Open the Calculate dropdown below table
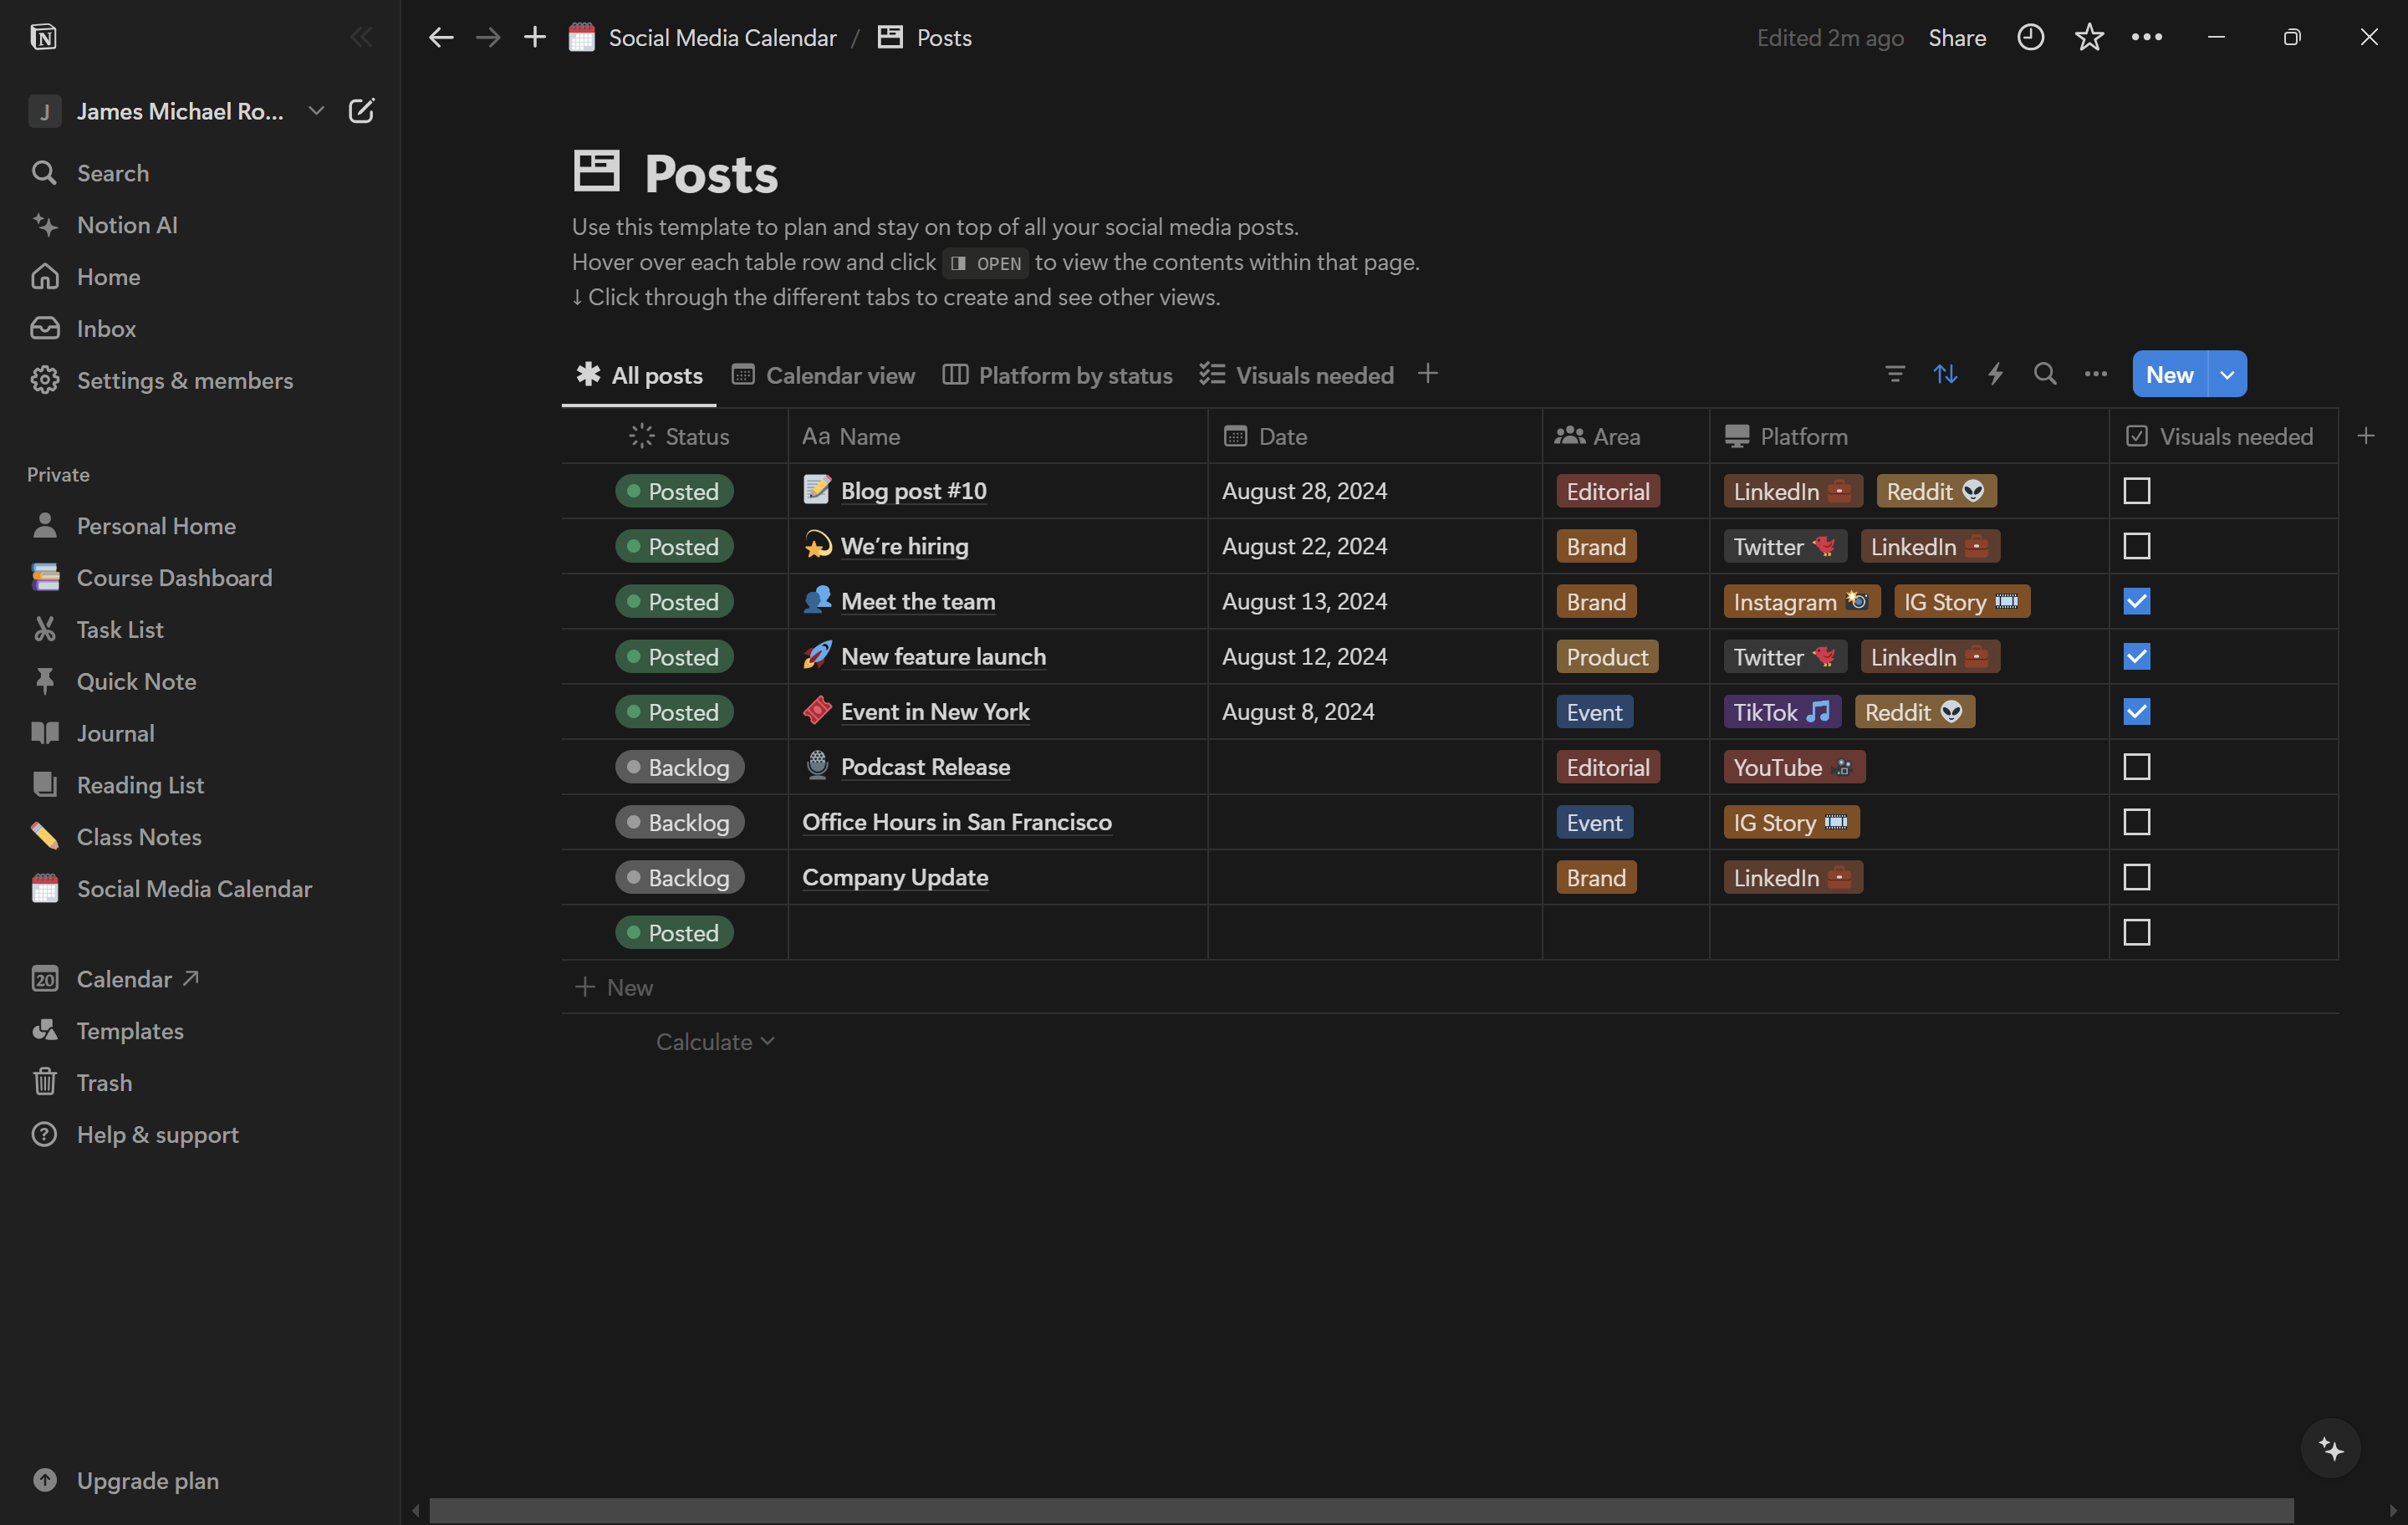This screenshot has height=1525, width=2408. pyautogui.click(x=714, y=1042)
